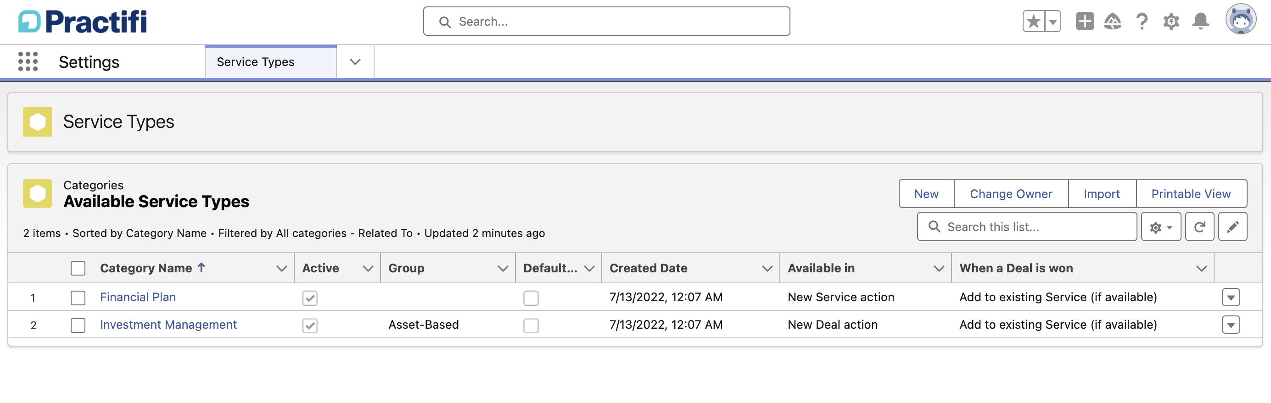Click the Categories list view icon

point(38,193)
